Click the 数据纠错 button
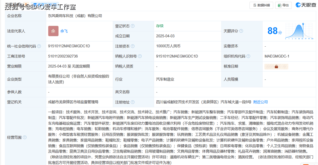 tap(261, 5)
